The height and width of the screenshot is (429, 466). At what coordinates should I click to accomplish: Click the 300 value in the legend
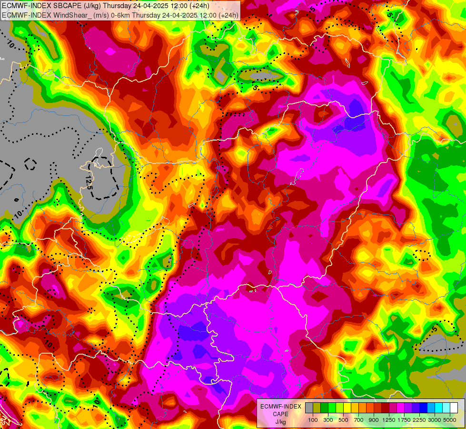point(328,420)
